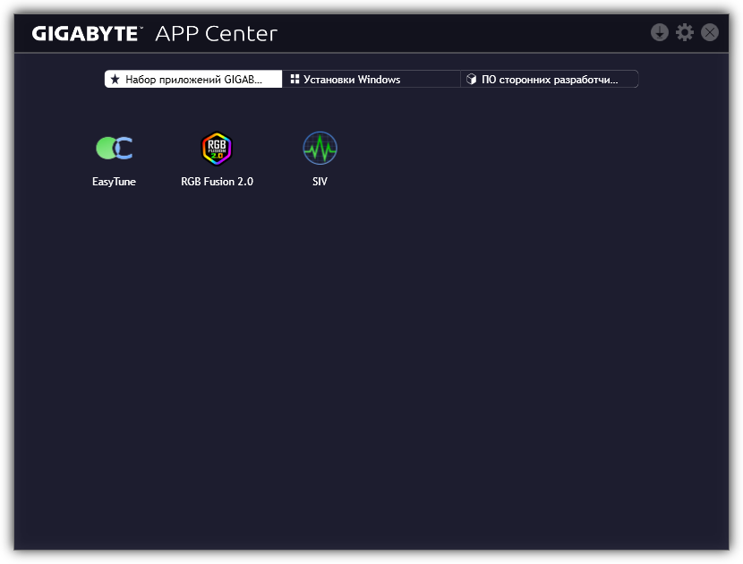Click the star icon on the GIGABYTE apps tab
Viewport: 743px width, 564px height.
115,80
